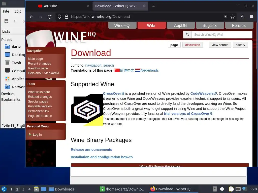Expand the Lists dropdown in file manager

13,31
